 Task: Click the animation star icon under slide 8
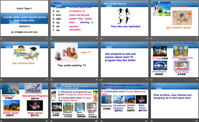152,80
